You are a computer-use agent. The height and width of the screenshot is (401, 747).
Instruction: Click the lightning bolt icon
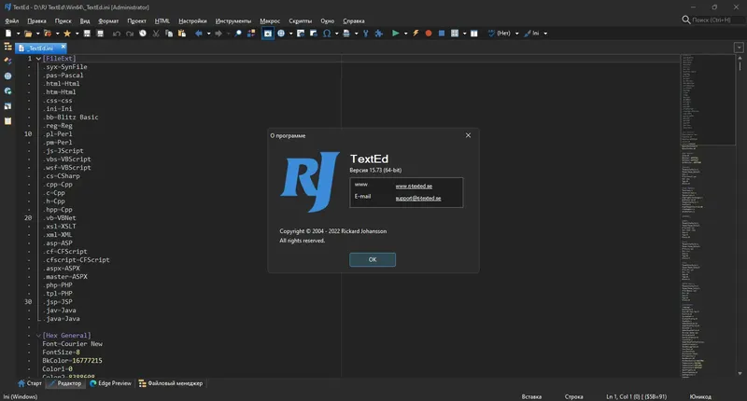click(416, 34)
